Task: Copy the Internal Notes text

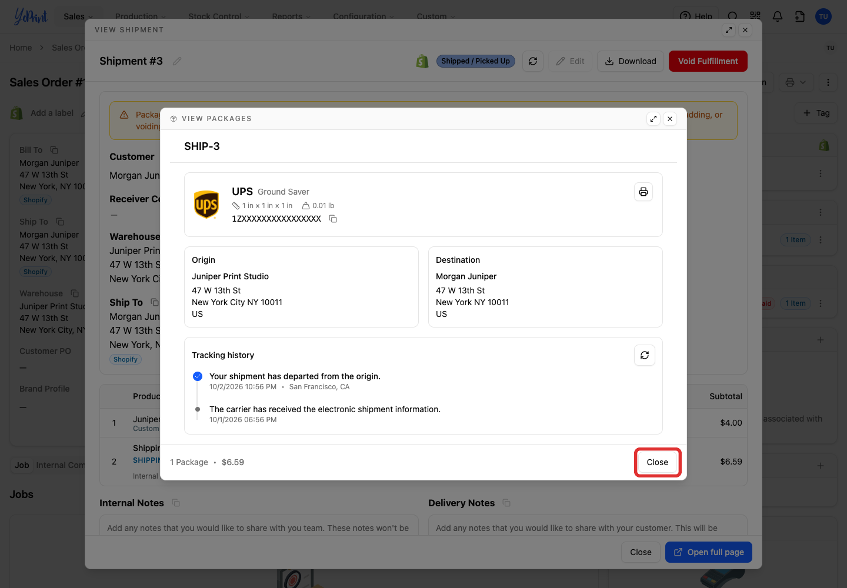Action: pyautogui.click(x=176, y=503)
